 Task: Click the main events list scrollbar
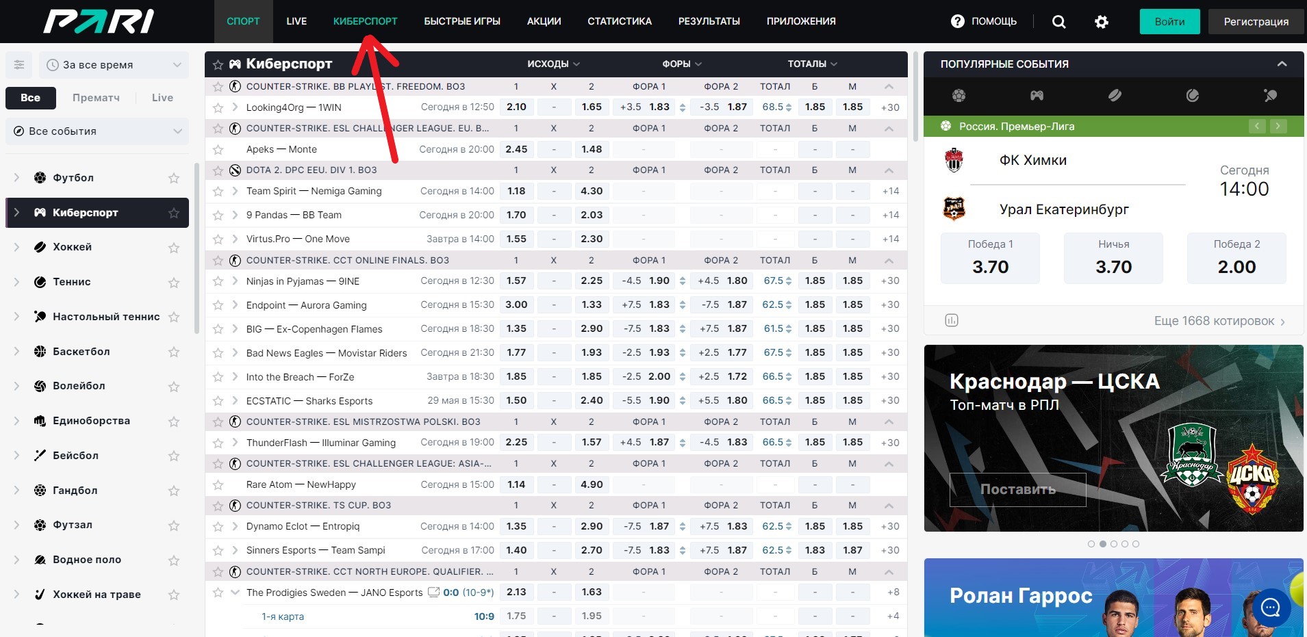click(915, 96)
